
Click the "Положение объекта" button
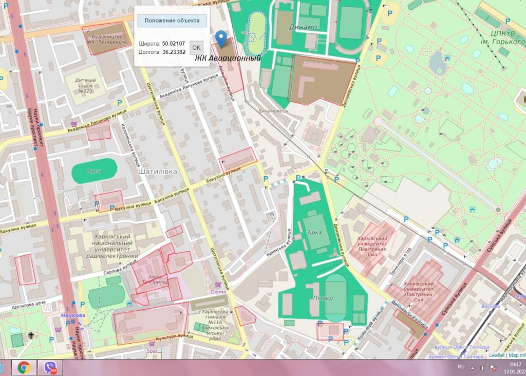(x=172, y=21)
